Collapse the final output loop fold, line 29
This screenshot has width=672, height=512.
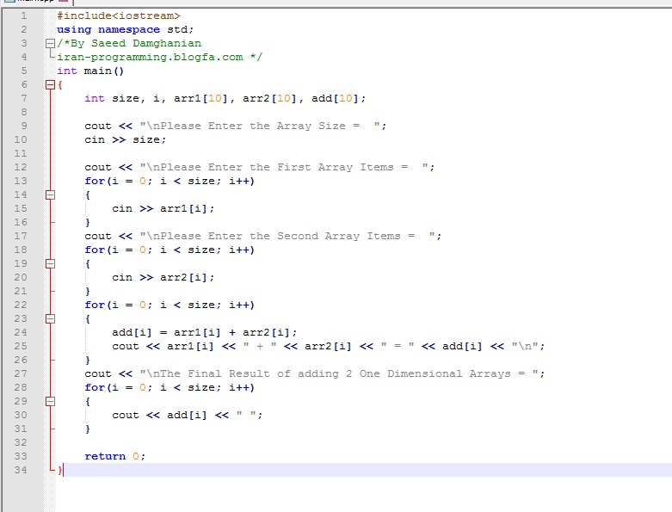(x=50, y=401)
